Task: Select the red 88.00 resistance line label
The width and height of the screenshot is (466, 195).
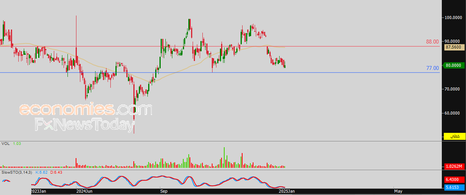Action: pos(432,42)
